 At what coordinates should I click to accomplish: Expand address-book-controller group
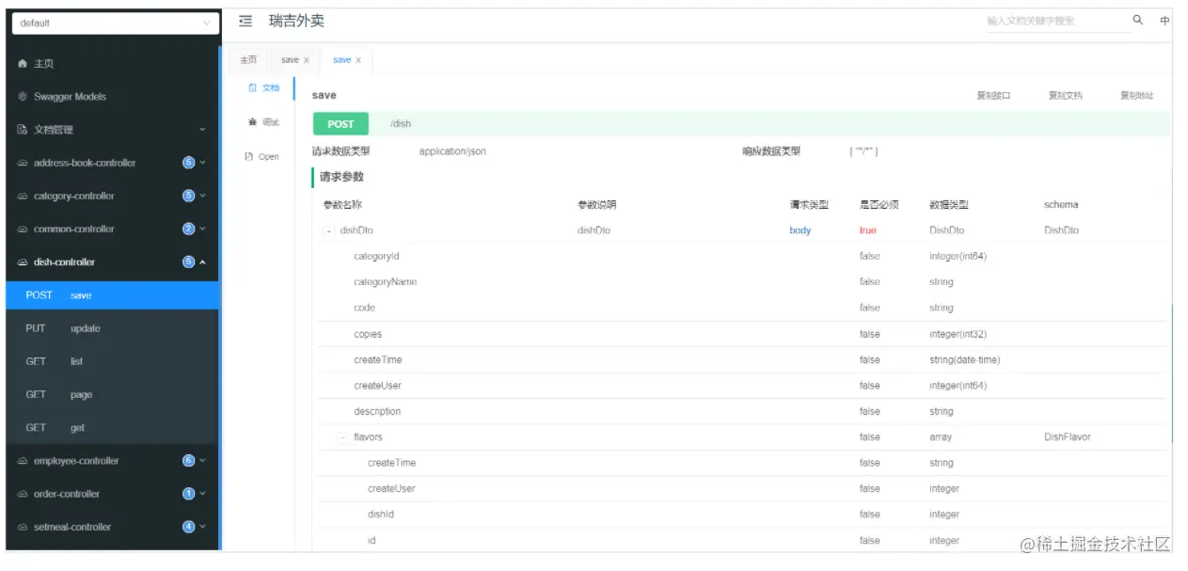[x=112, y=163]
